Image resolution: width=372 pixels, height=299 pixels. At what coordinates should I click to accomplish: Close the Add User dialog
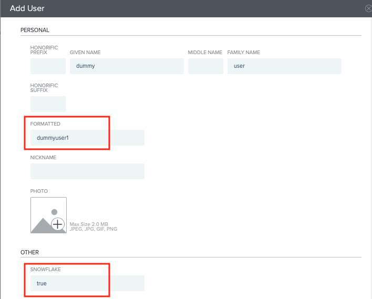click(368, 8)
